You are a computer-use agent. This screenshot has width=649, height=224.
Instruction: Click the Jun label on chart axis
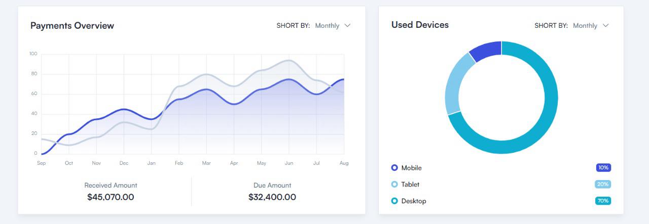point(289,163)
